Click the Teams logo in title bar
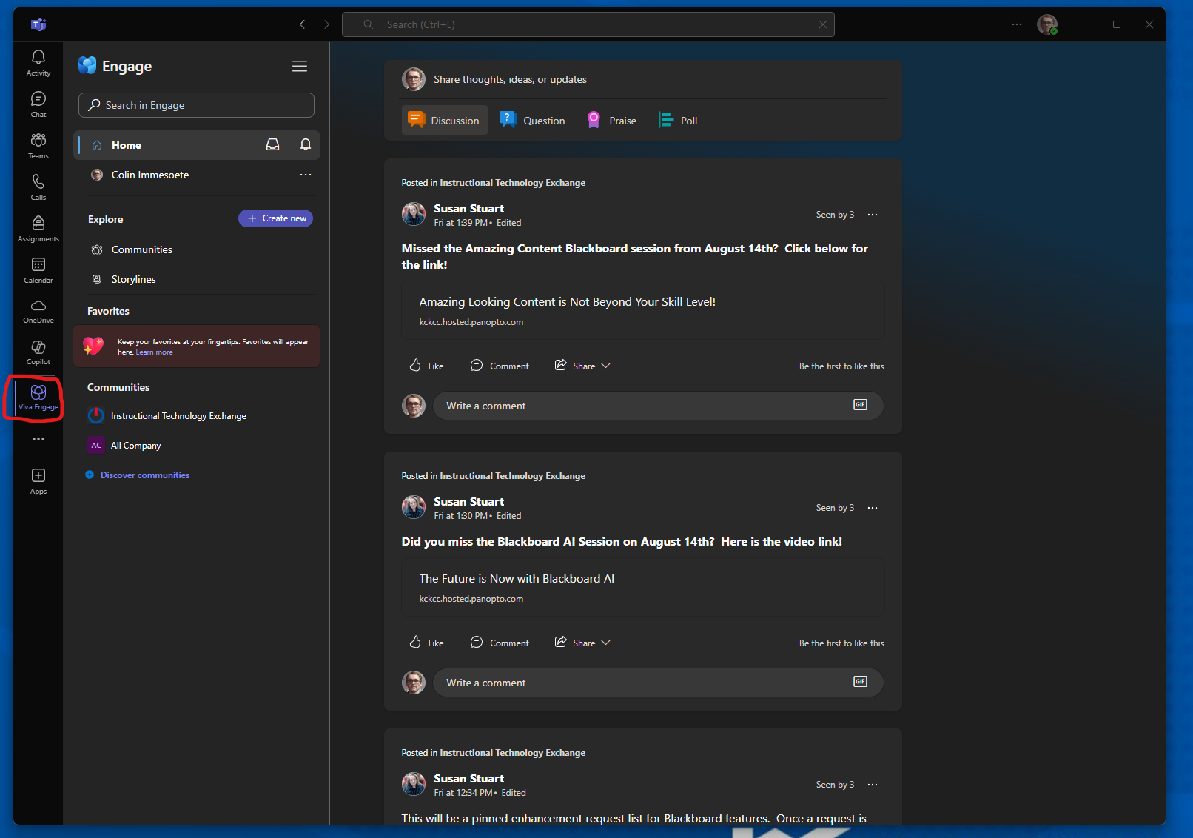 click(x=38, y=24)
